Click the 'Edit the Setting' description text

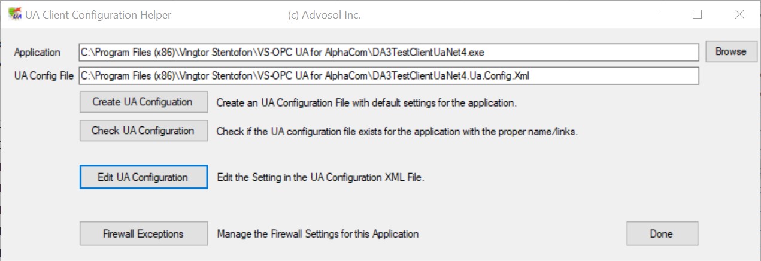click(x=320, y=178)
